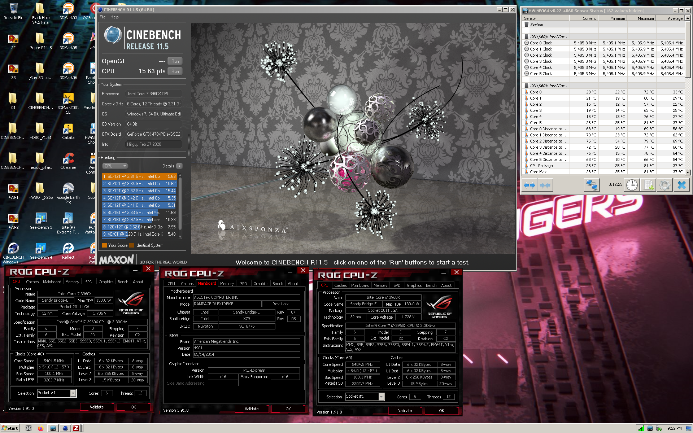This screenshot has width=693, height=433.
Task: Switch to Caches tab in left CPU-Z
Action: 32,282
